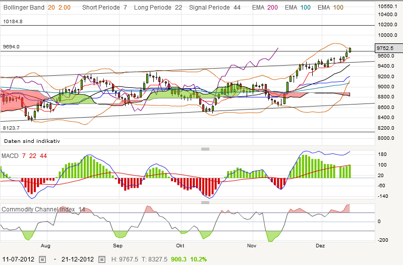Viewport: 403px width, 265px height.
Task: Click the MACD axis value -140
Action: [383, 196]
